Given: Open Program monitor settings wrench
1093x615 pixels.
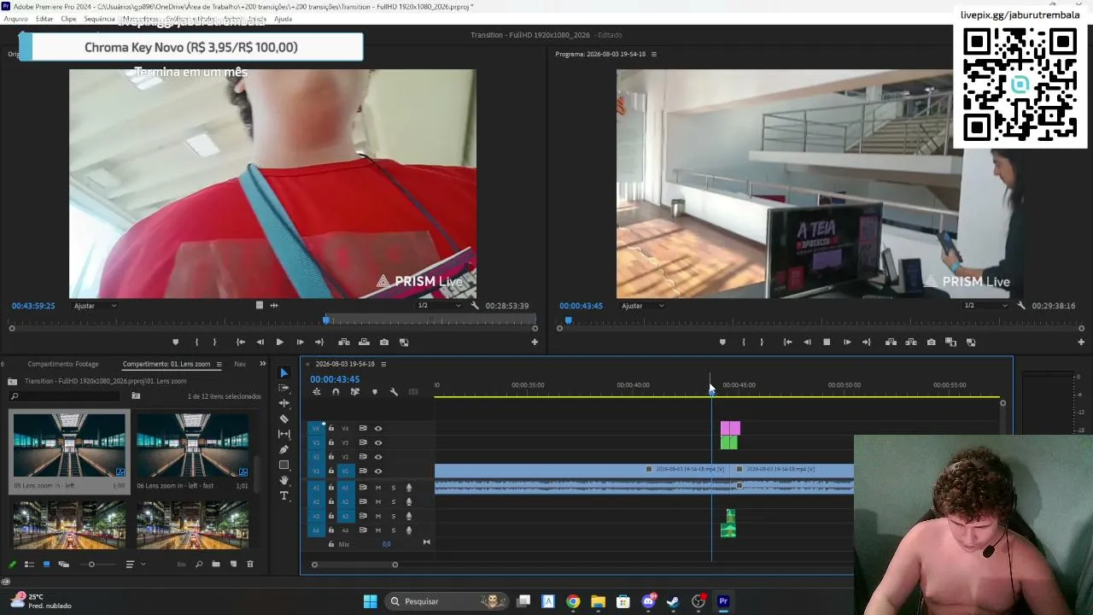Looking at the screenshot, I should tap(1021, 306).
